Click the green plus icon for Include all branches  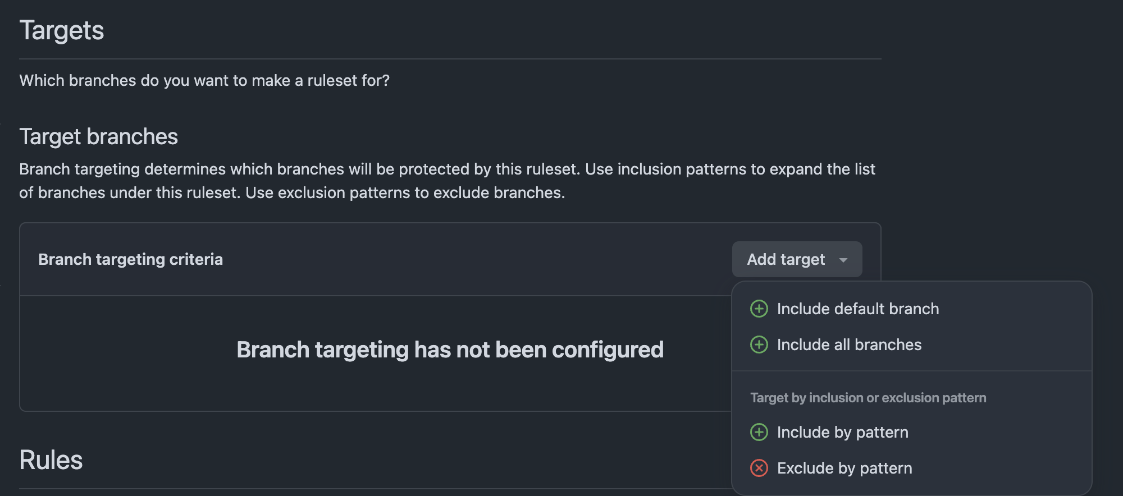tap(759, 345)
